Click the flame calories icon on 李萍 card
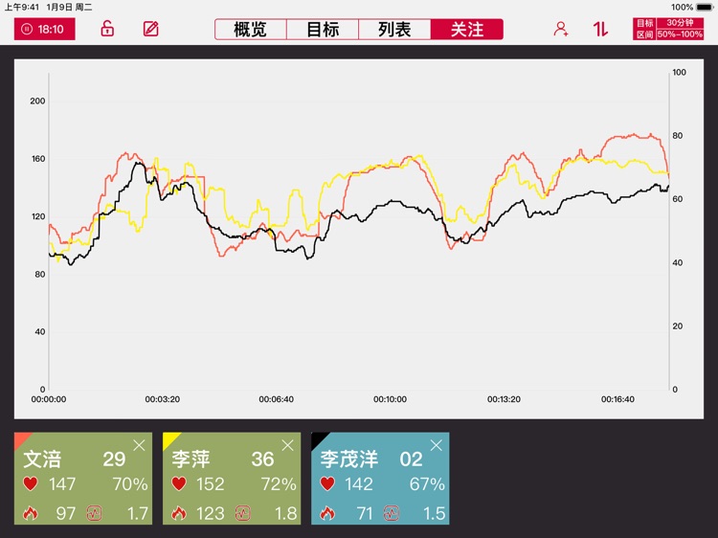Image resolution: width=718 pixels, height=538 pixels. tap(179, 513)
